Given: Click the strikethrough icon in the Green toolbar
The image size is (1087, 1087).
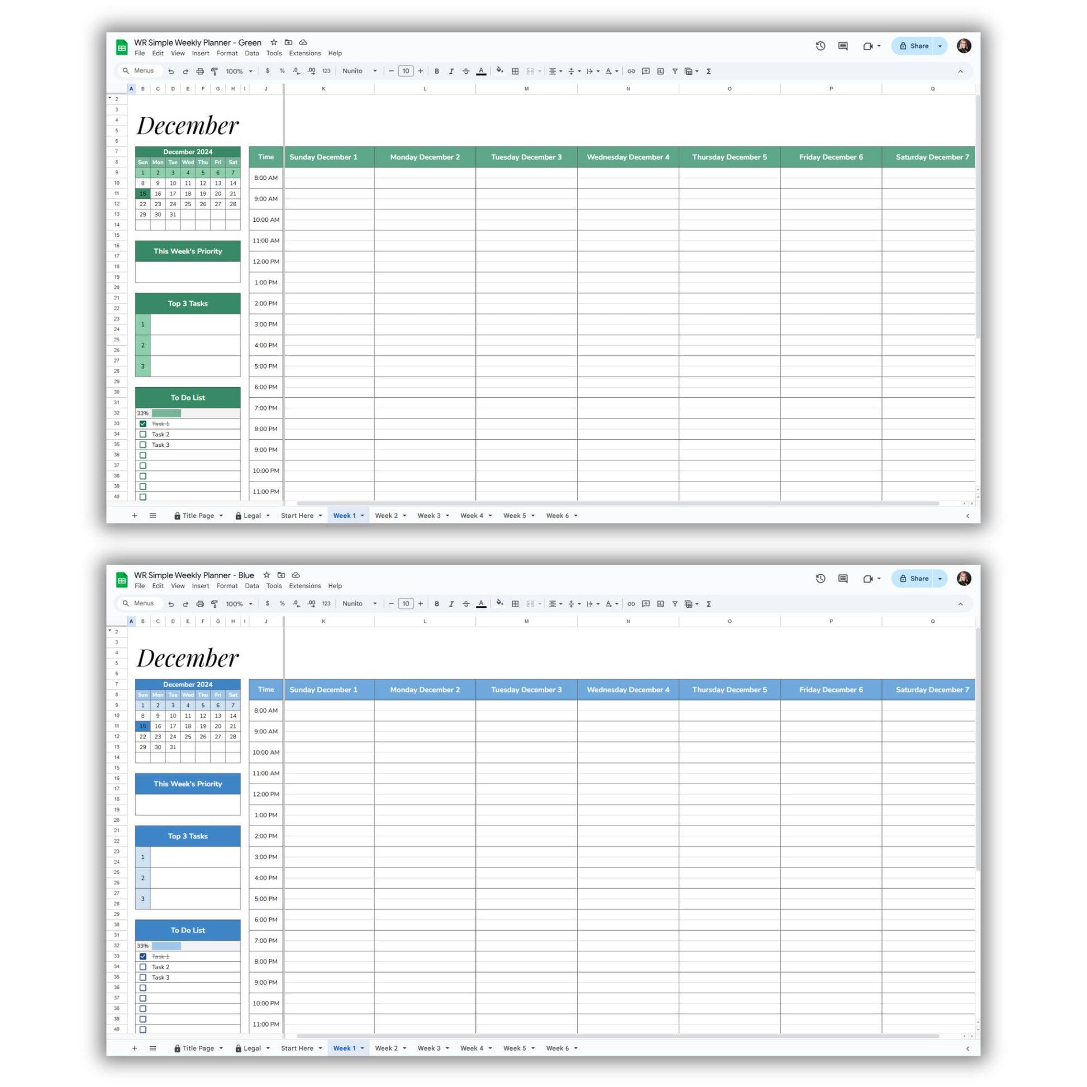Looking at the screenshot, I should (x=466, y=71).
